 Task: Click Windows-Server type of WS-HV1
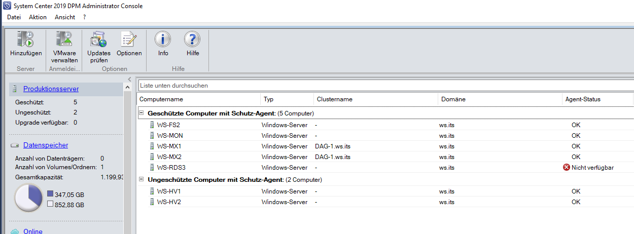pyautogui.click(x=285, y=191)
